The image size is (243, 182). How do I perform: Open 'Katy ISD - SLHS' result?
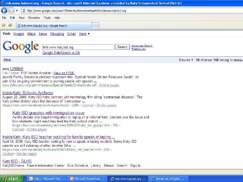point(17,161)
